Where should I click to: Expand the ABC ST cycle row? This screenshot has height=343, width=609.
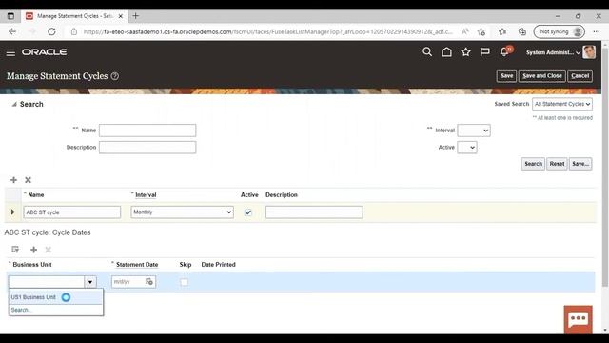[x=12, y=212]
